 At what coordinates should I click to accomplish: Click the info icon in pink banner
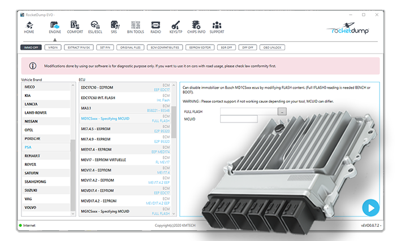33,66
